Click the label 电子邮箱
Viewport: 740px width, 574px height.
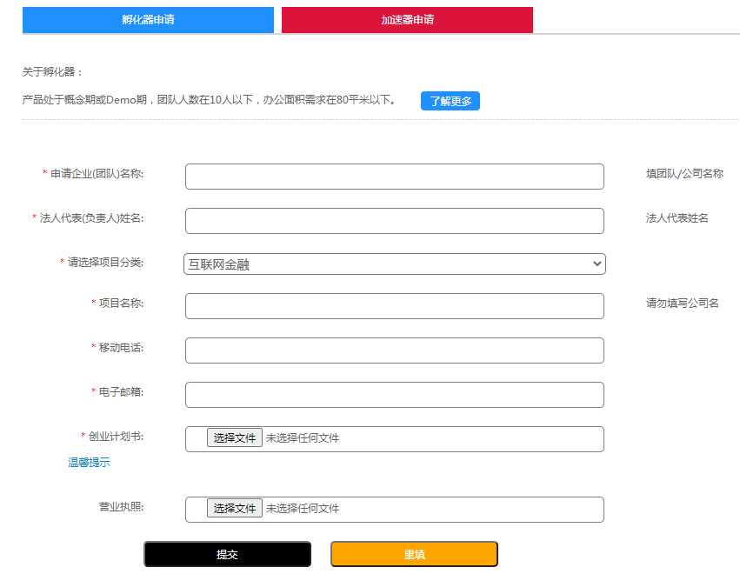(x=121, y=391)
